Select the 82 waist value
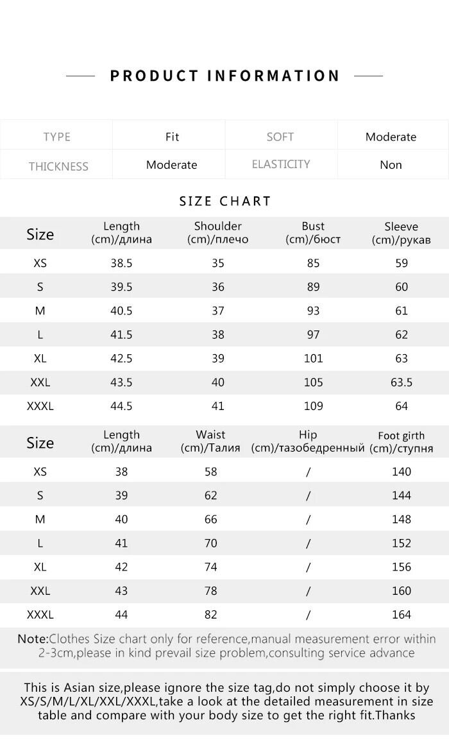The height and width of the screenshot is (745, 449). click(211, 615)
